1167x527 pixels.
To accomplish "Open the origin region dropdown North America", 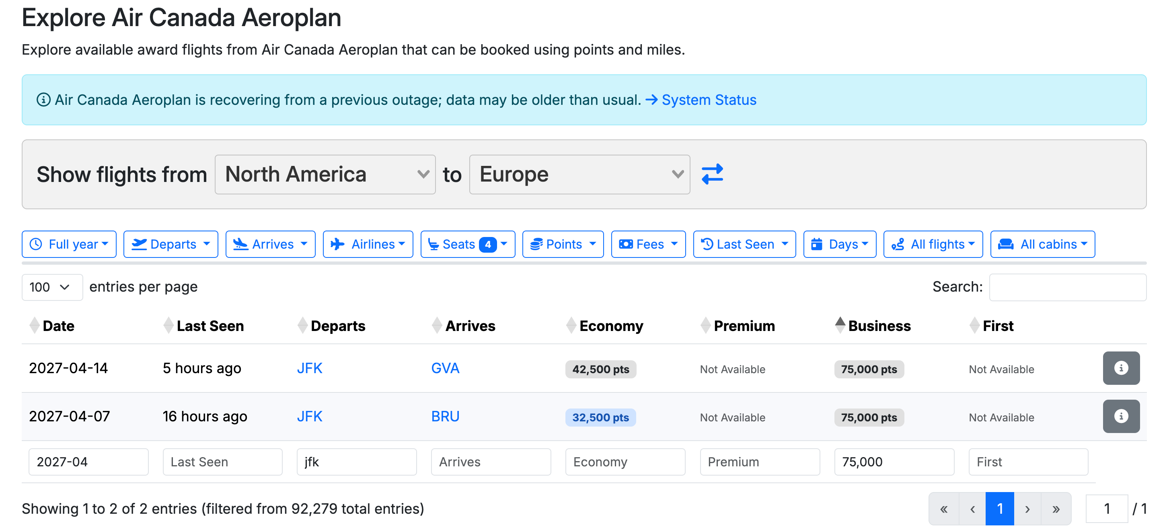I will click(x=325, y=175).
